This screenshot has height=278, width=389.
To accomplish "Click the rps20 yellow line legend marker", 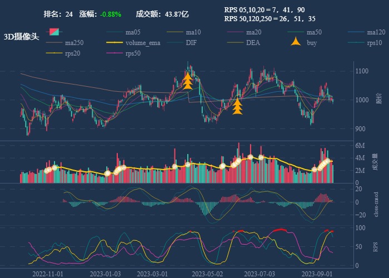I will tap(56, 53).
